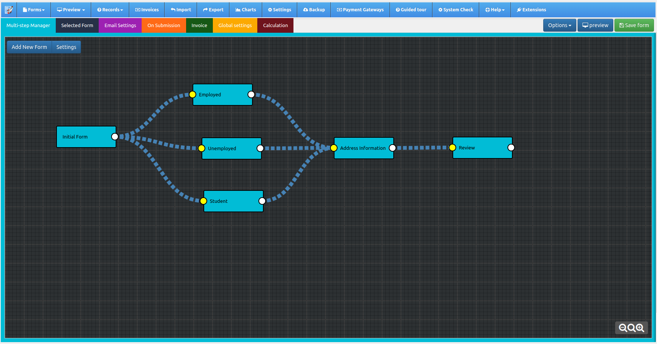Open Charts from the top navigation
This screenshot has height=344, width=657.
(x=246, y=10)
